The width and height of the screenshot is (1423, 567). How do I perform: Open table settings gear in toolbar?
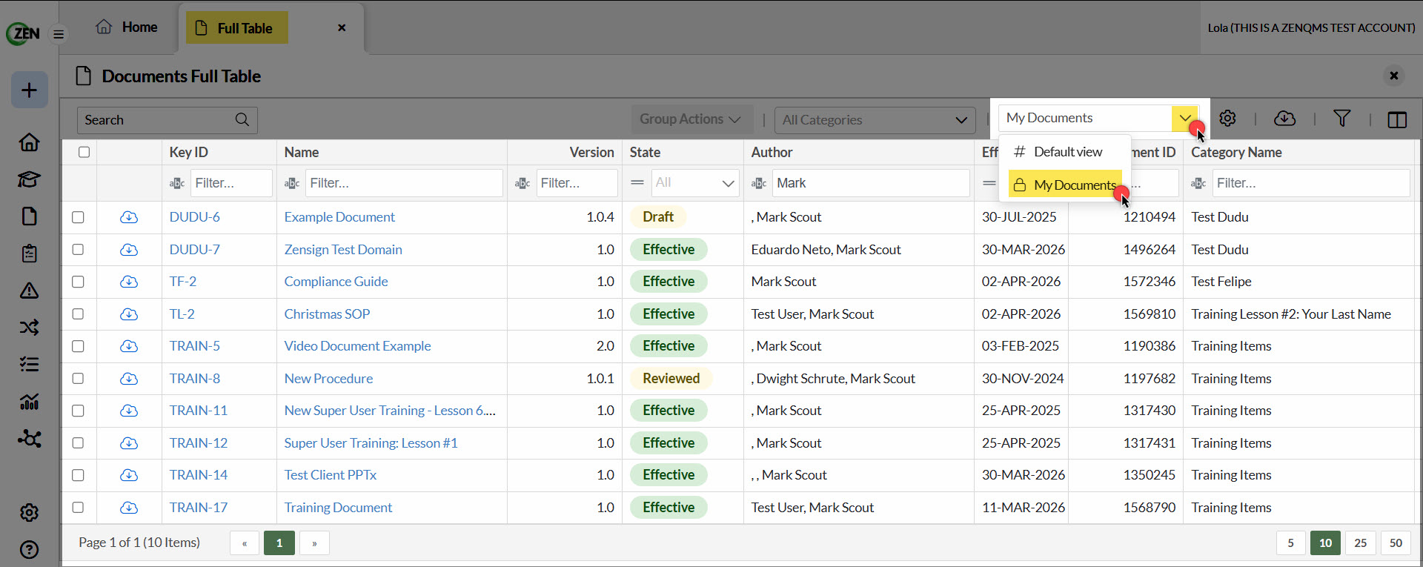pyautogui.click(x=1227, y=119)
